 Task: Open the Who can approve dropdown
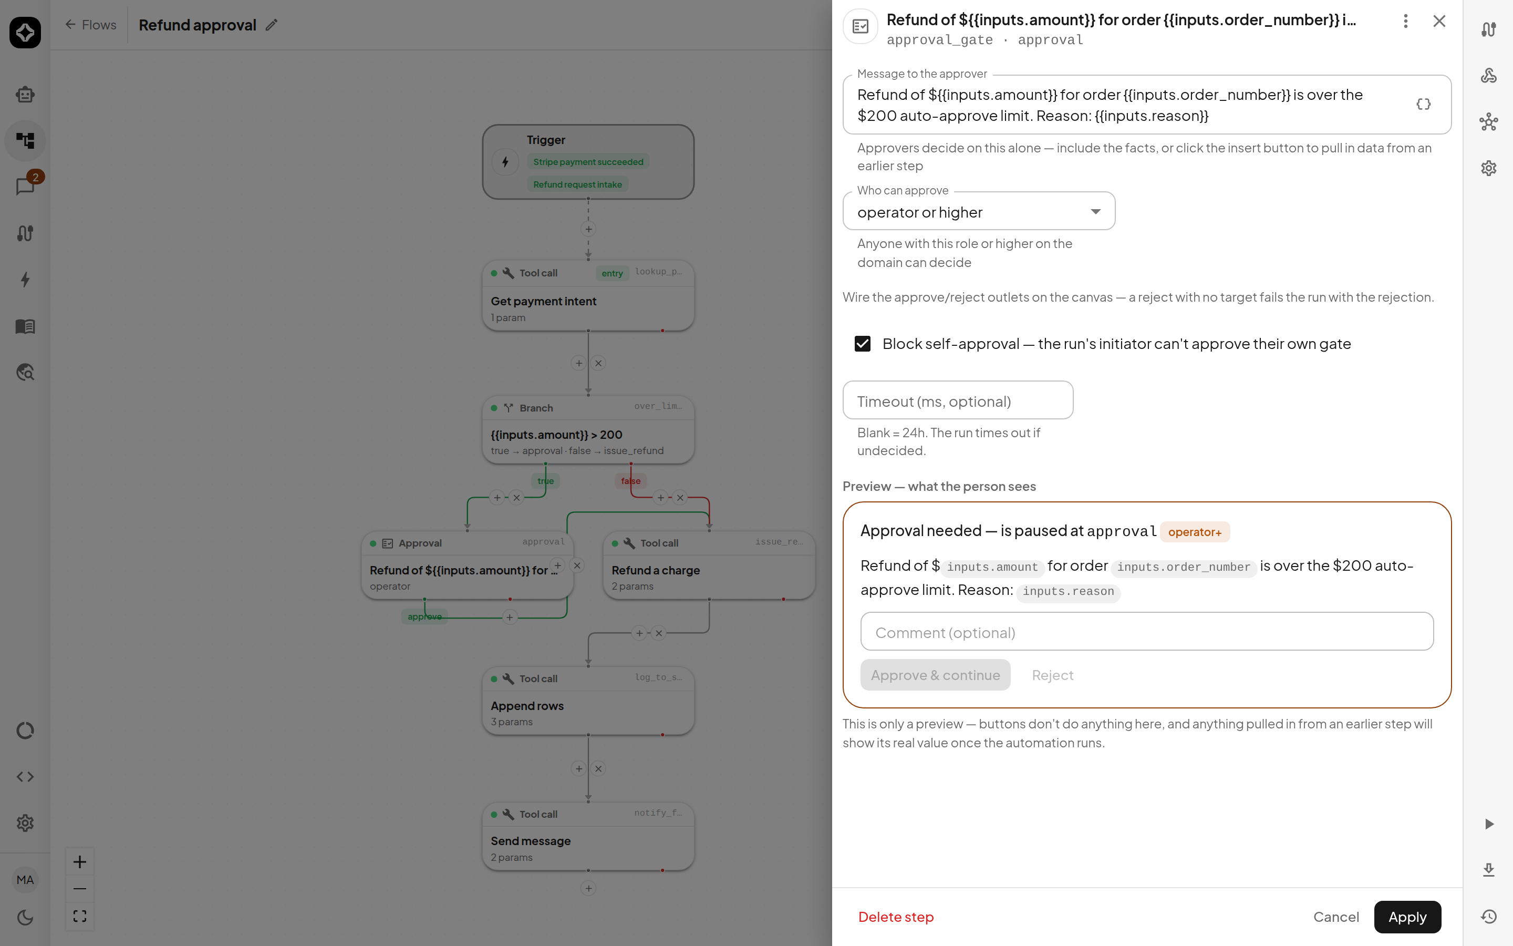978,211
